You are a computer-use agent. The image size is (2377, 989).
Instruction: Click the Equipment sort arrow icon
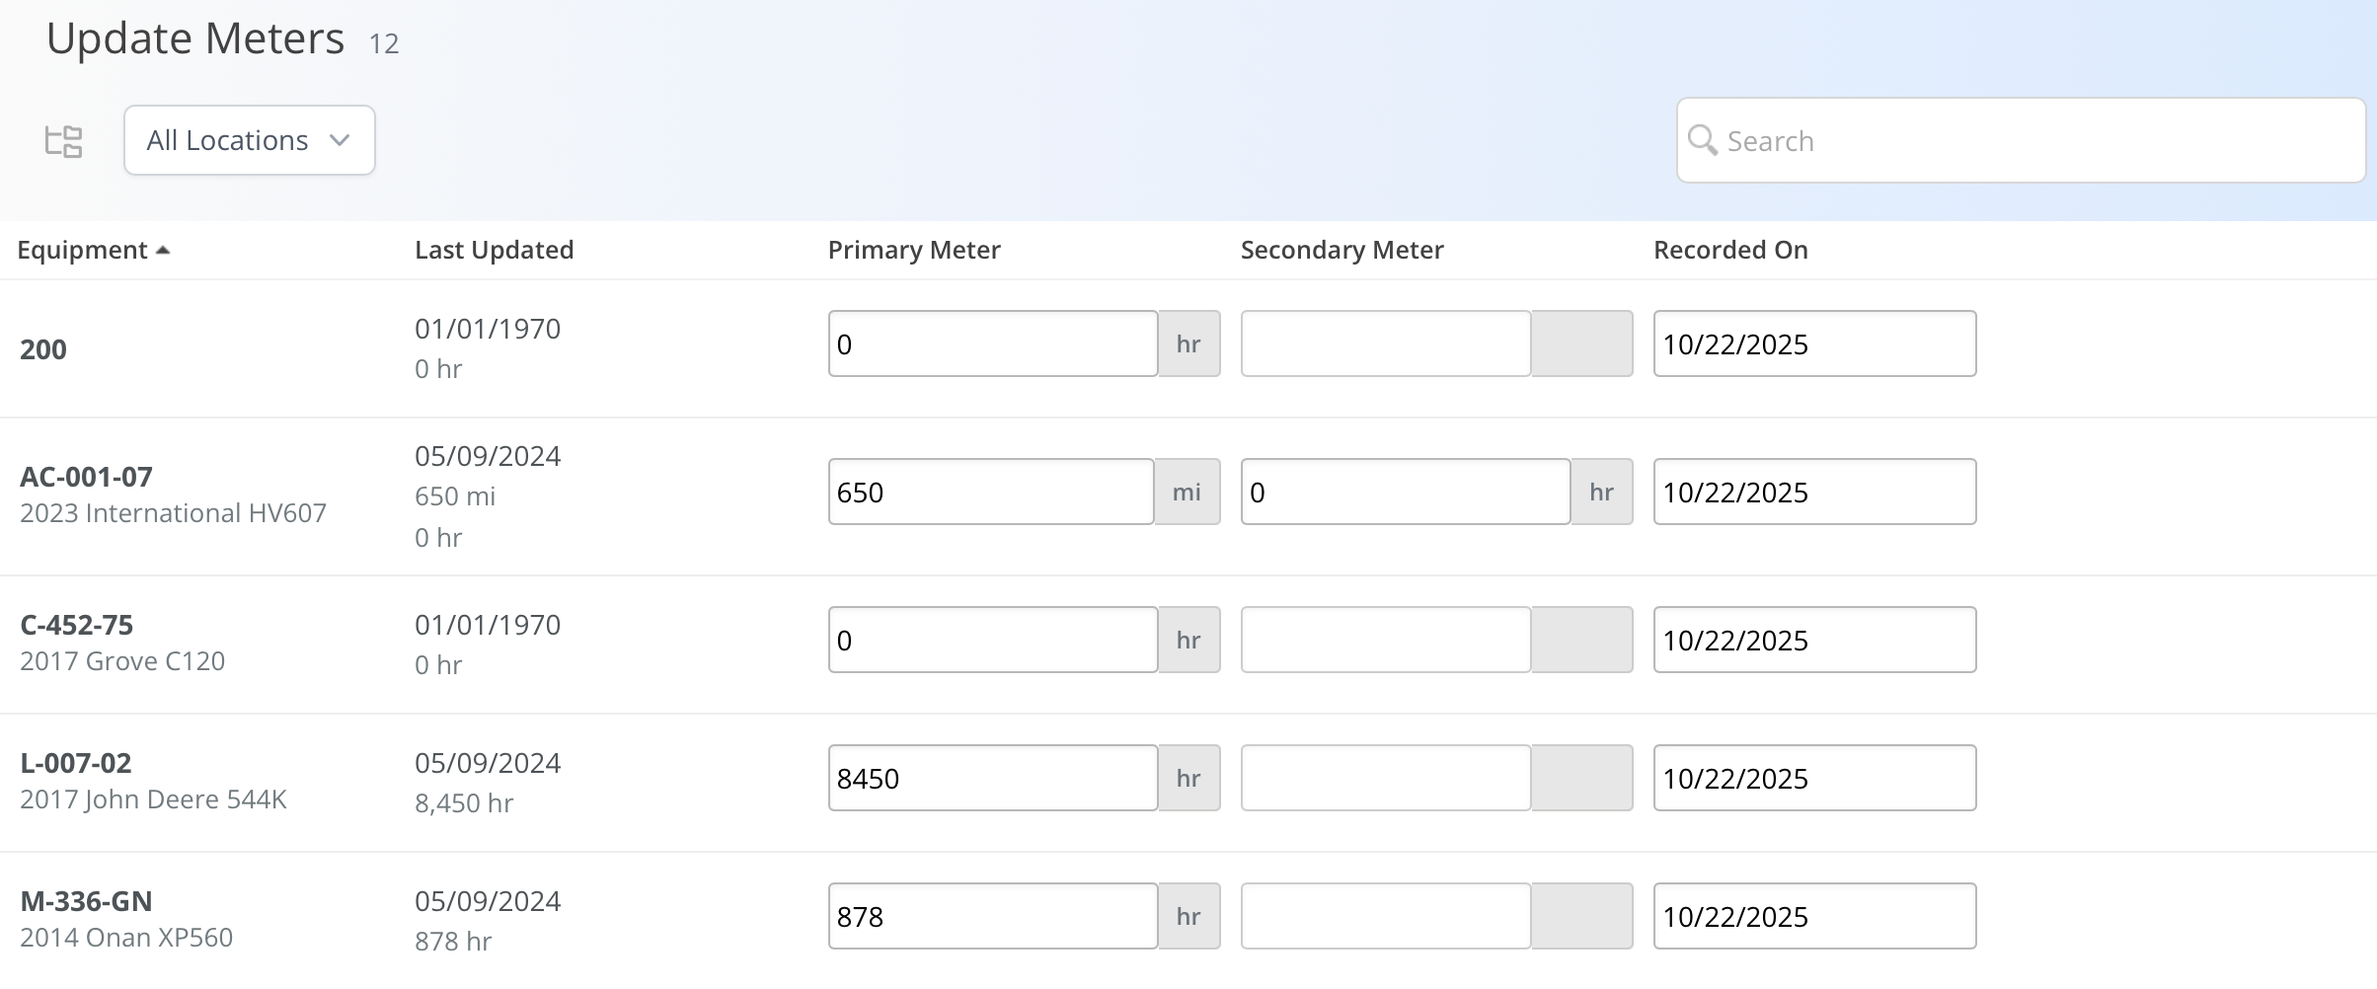point(163,251)
